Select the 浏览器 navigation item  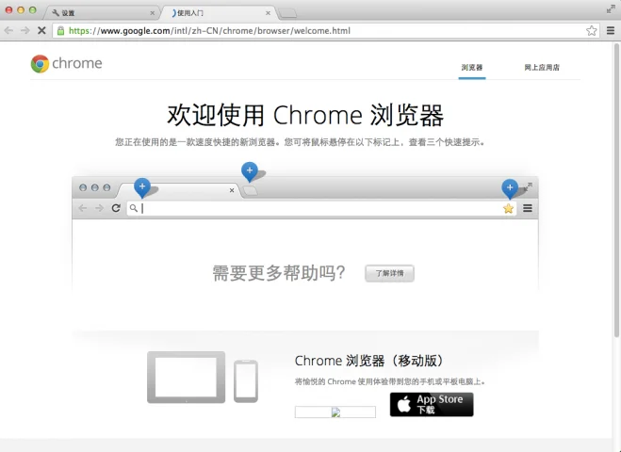472,67
